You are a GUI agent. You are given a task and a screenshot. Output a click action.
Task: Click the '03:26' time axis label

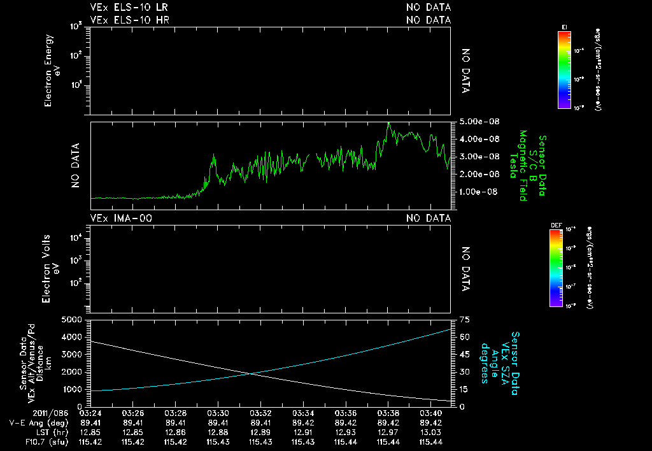click(x=132, y=413)
